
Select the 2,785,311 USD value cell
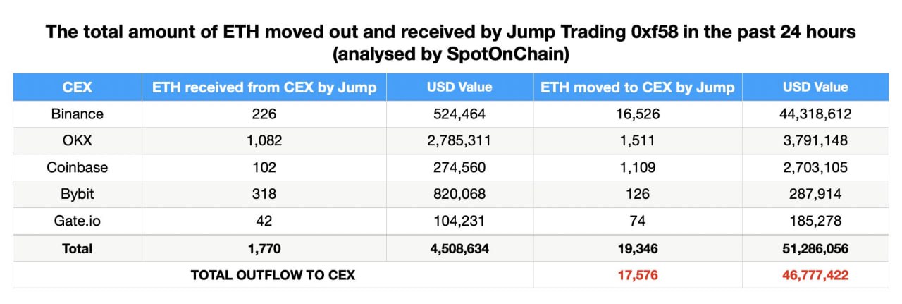[x=459, y=140]
